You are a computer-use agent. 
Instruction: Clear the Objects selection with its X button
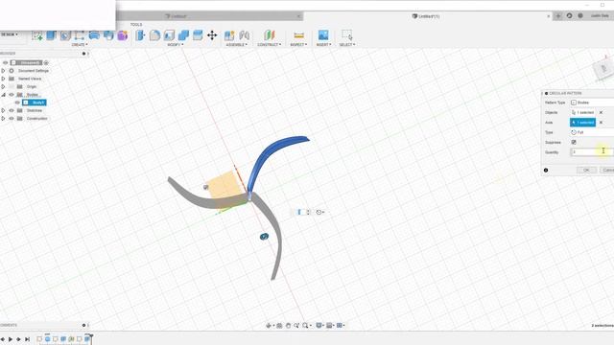[x=602, y=113]
